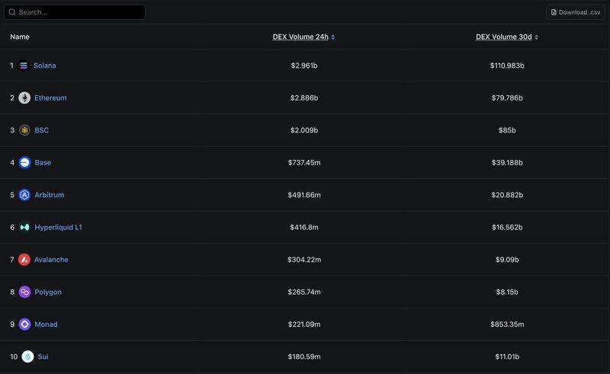Click the Solana chain logo icon
Screen dimensions: 610x374
tap(24, 66)
